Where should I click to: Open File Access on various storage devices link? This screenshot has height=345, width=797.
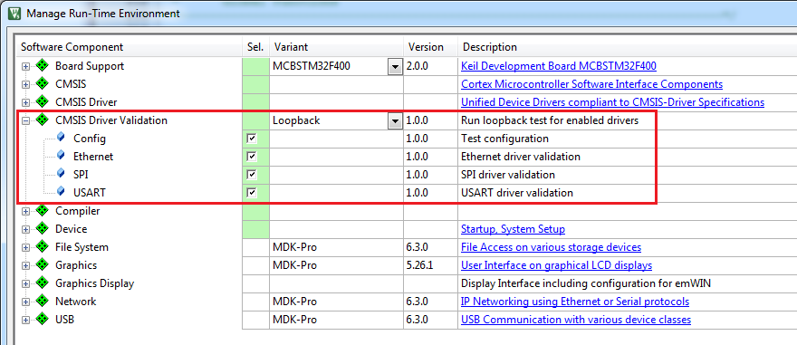click(551, 247)
